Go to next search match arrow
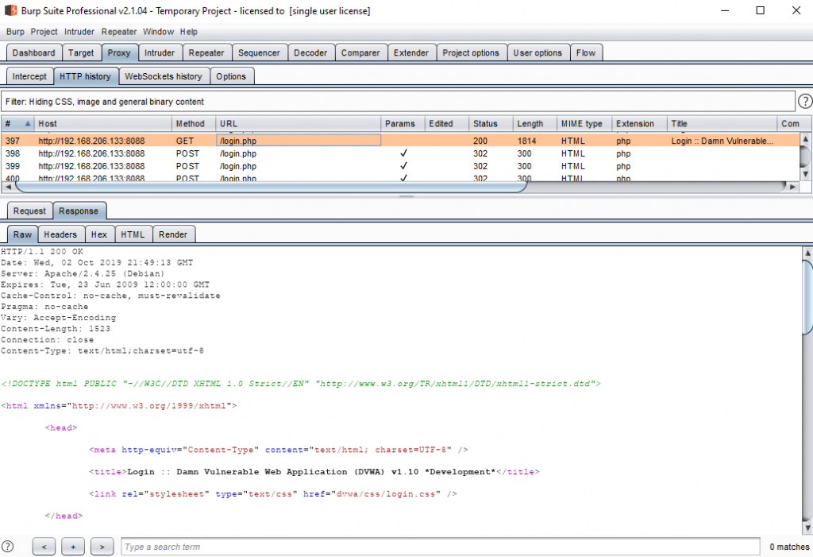Viewport: 813px width, 557px height. point(102,547)
